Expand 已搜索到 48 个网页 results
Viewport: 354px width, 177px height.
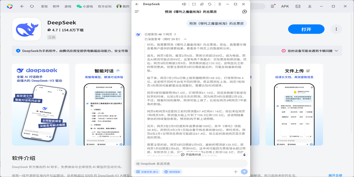click(161, 34)
